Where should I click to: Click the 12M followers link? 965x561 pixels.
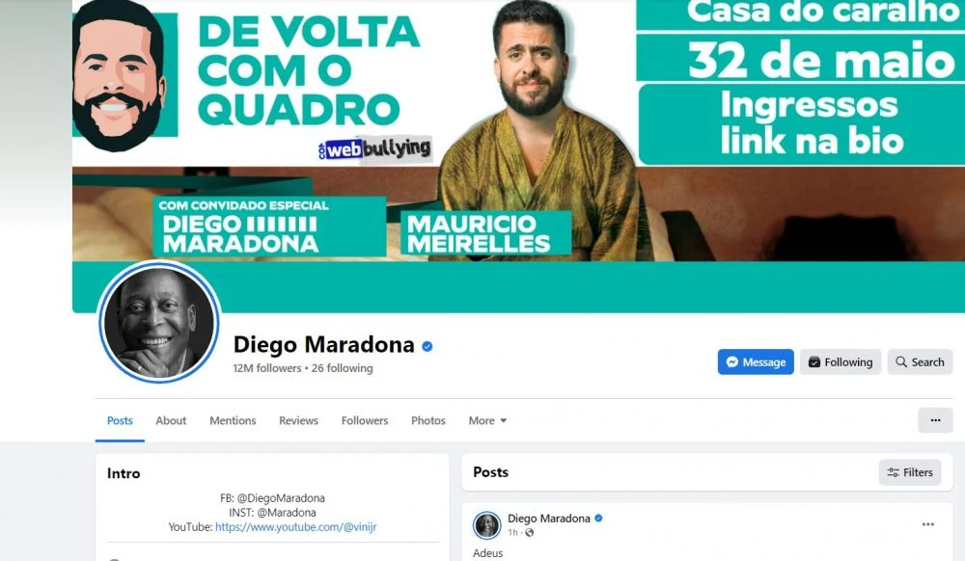click(x=267, y=368)
